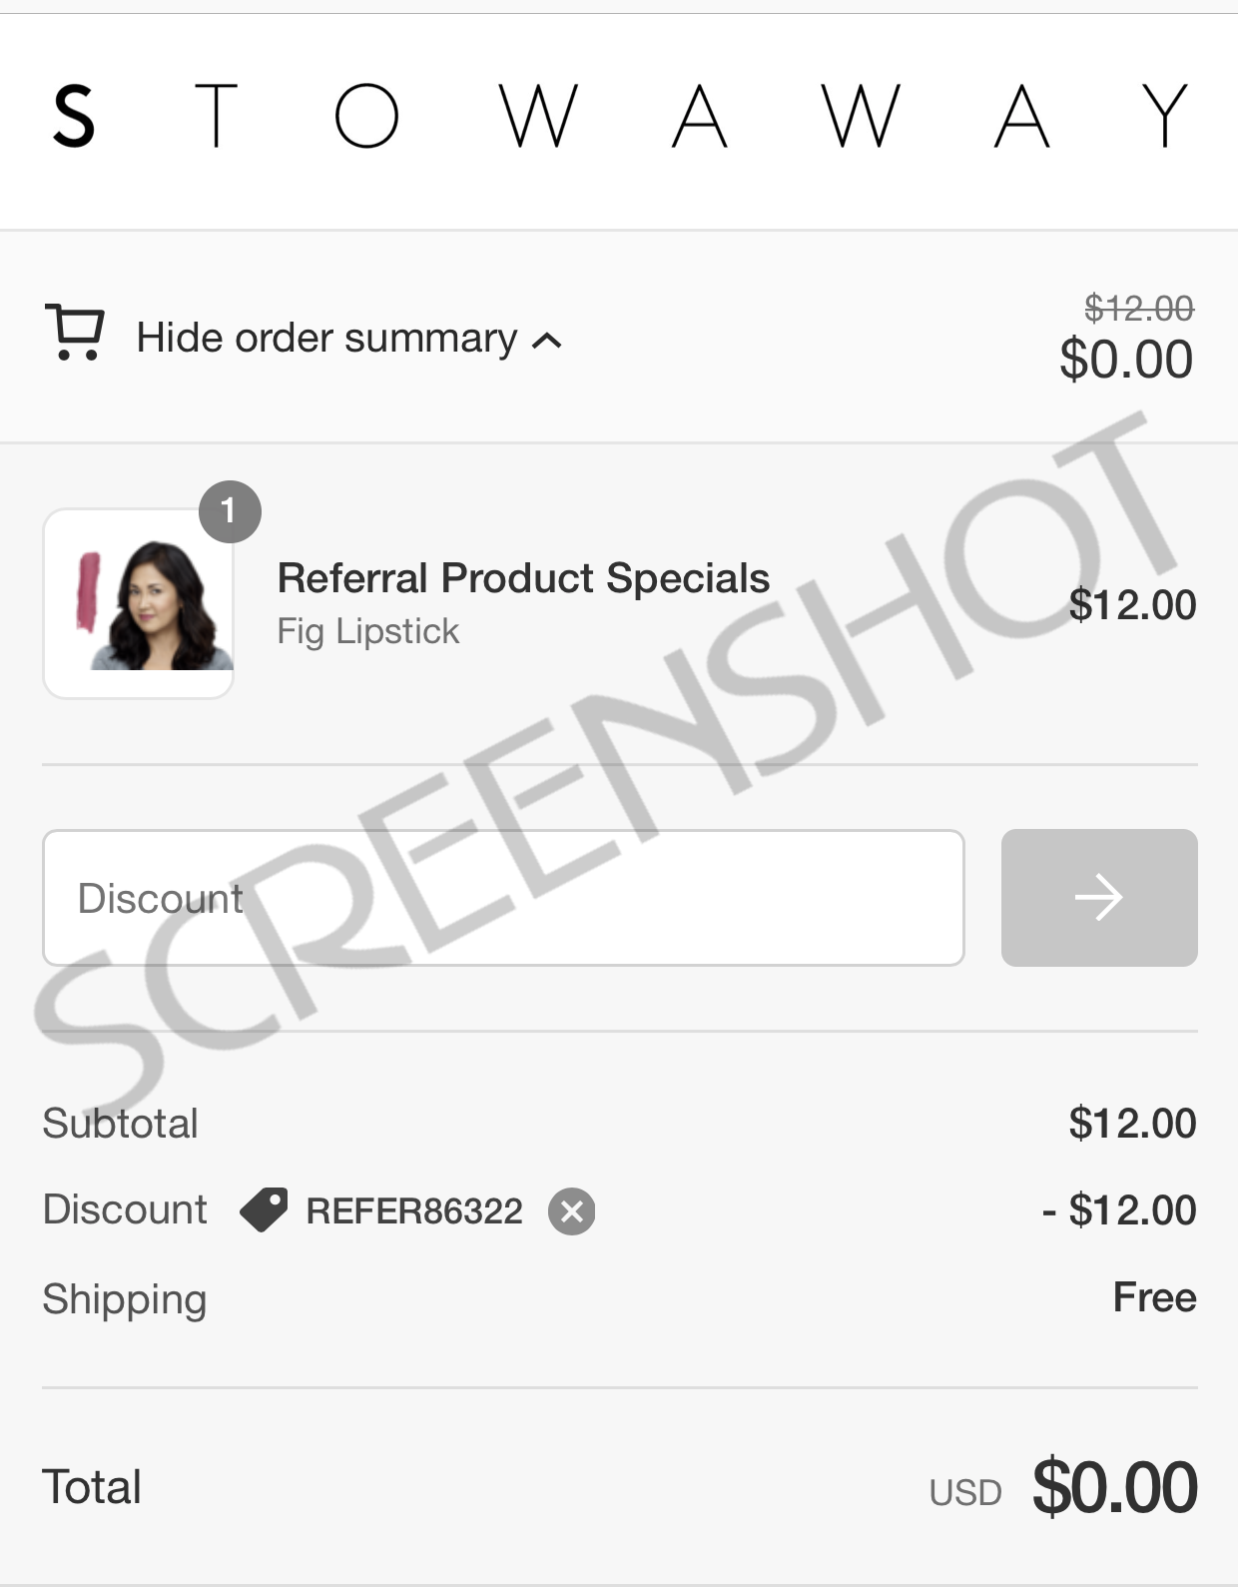This screenshot has height=1596, width=1238.
Task: Open the Stowaway logo home link
Action: tap(619, 117)
